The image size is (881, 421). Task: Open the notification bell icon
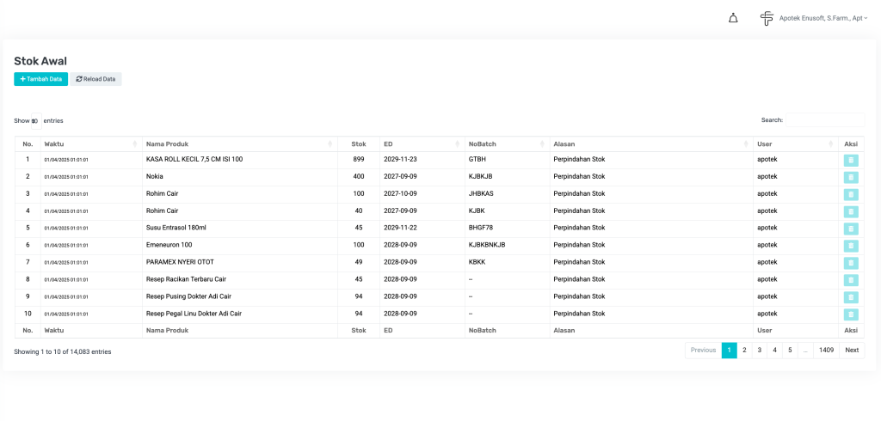click(733, 18)
